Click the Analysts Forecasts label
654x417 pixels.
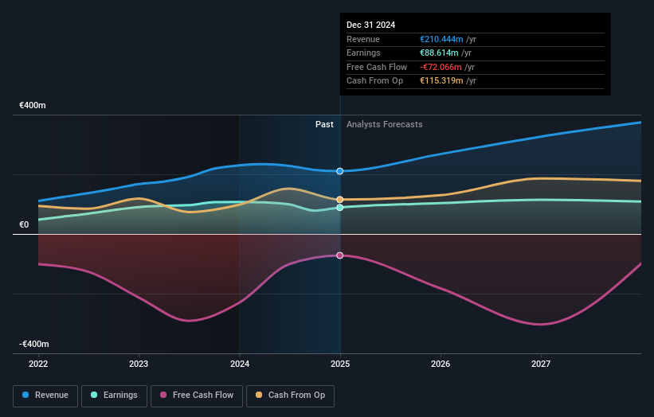(384, 125)
